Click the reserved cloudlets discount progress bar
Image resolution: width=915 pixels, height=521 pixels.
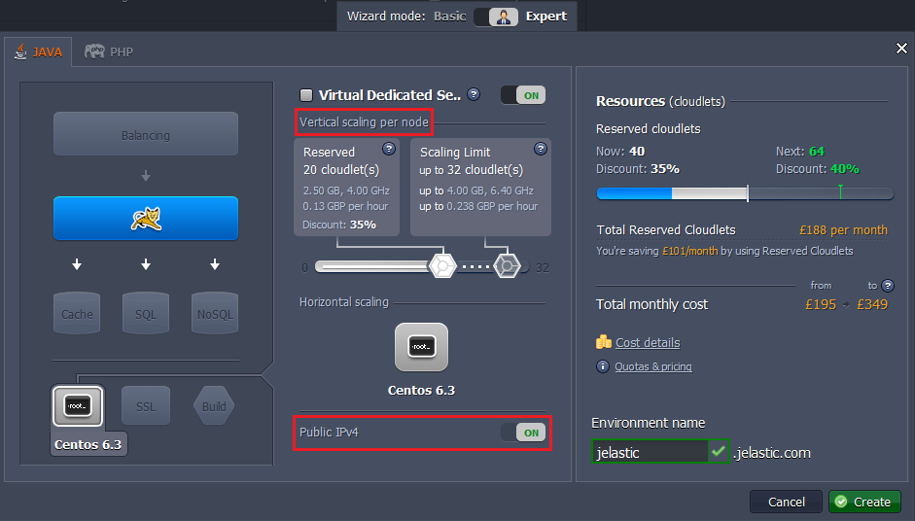tap(745, 193)
